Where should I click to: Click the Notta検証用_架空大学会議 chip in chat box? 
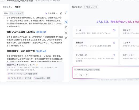[x=87, y=69]
